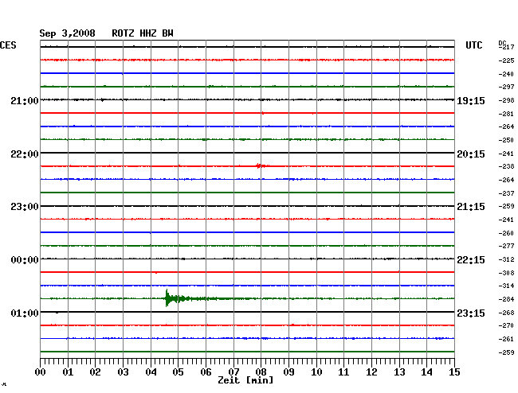This screenshot has height=393, width=518.
Task: Click the DC offset value -217
Action: click(506, 47)
